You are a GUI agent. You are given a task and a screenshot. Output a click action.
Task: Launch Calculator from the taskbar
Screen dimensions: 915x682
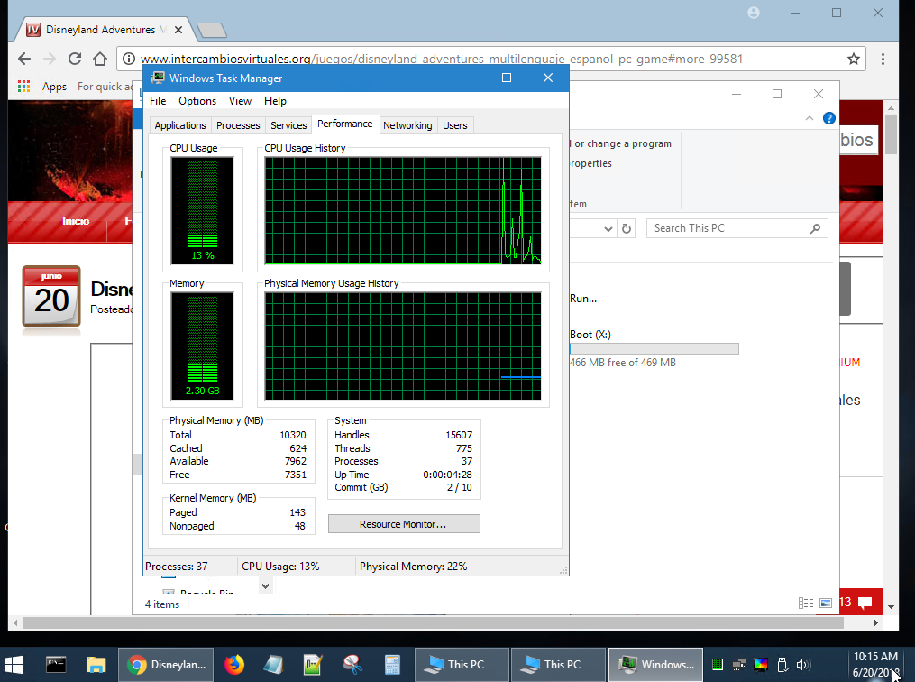(392, 665)
